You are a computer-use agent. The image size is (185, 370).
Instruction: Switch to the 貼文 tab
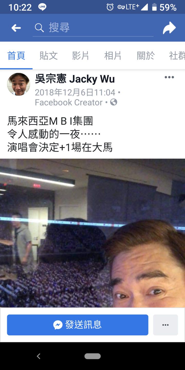pos(49,55)
